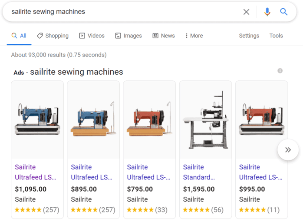This screenshot has width=303, height=222.
Task: Click the News newspaper icon
Action: click(155, 36)
